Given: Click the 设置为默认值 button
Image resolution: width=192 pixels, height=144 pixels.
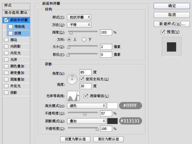Looking at the screenshot, I should click(75, 139).
